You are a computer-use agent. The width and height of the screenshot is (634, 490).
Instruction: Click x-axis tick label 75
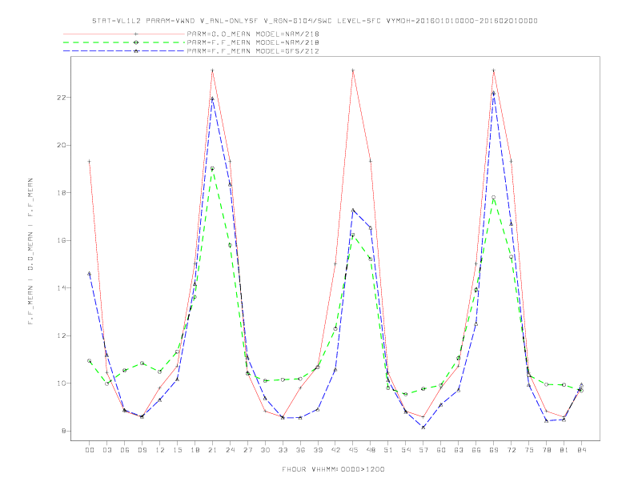coord(529,450)
